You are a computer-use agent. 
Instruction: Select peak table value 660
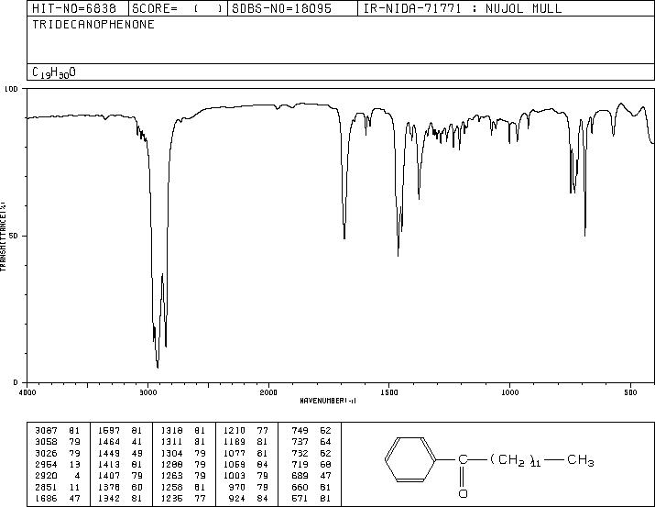click(x=300, y=487)
